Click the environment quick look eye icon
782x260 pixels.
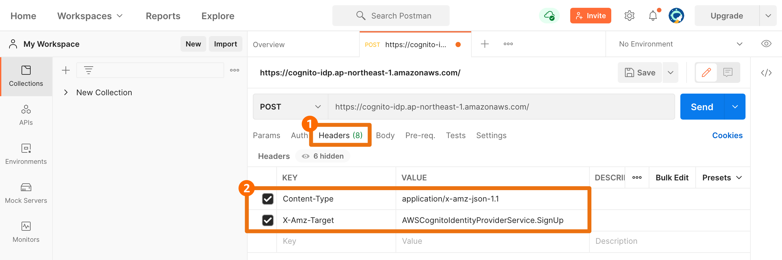pos(766,44)
